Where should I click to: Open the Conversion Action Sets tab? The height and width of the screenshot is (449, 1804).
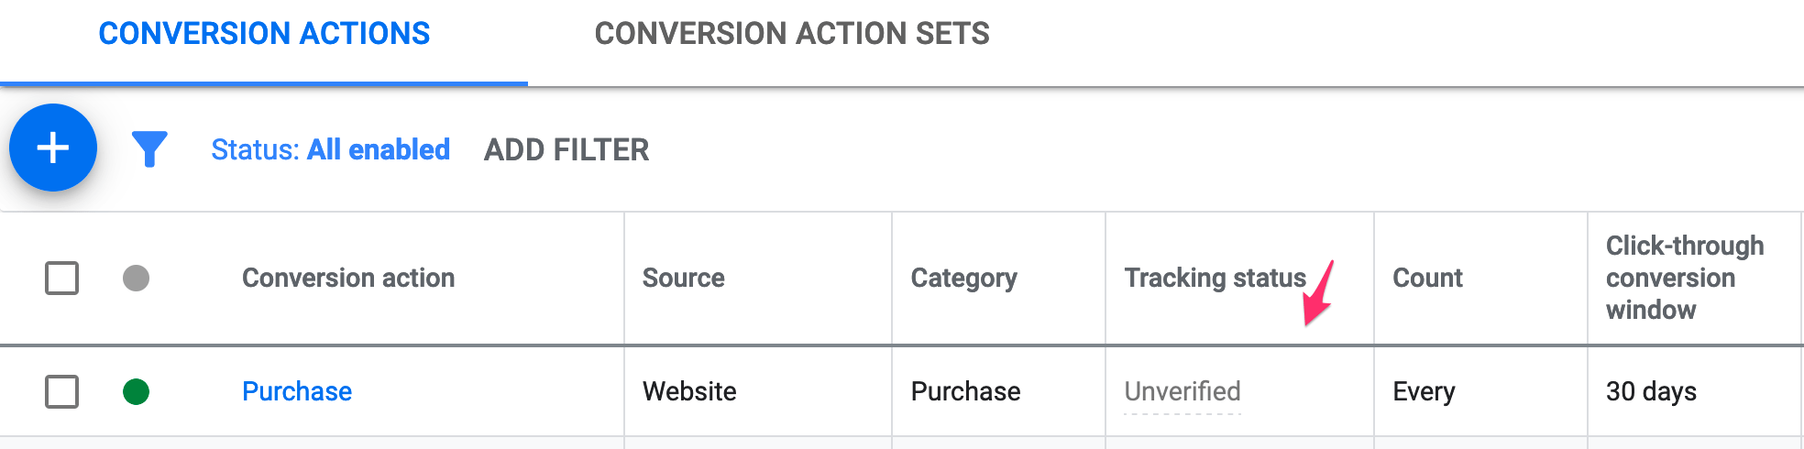[x=792, y=34]
